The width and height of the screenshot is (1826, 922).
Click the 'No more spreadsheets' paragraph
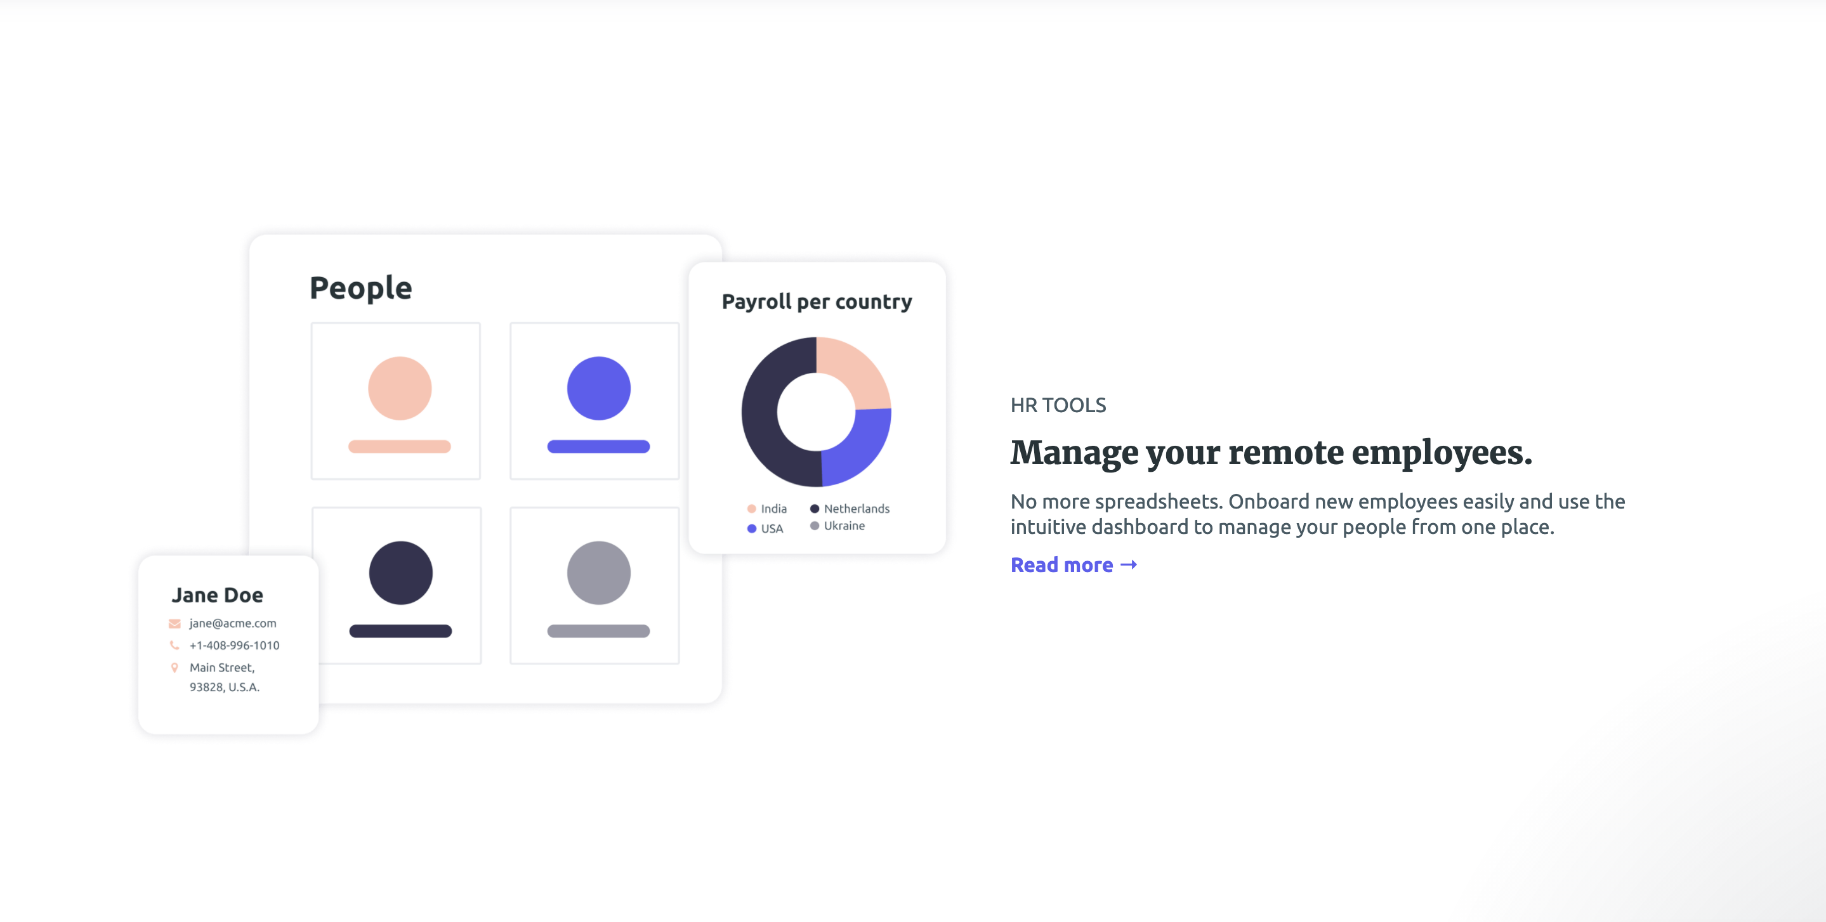pos(1318,514)
